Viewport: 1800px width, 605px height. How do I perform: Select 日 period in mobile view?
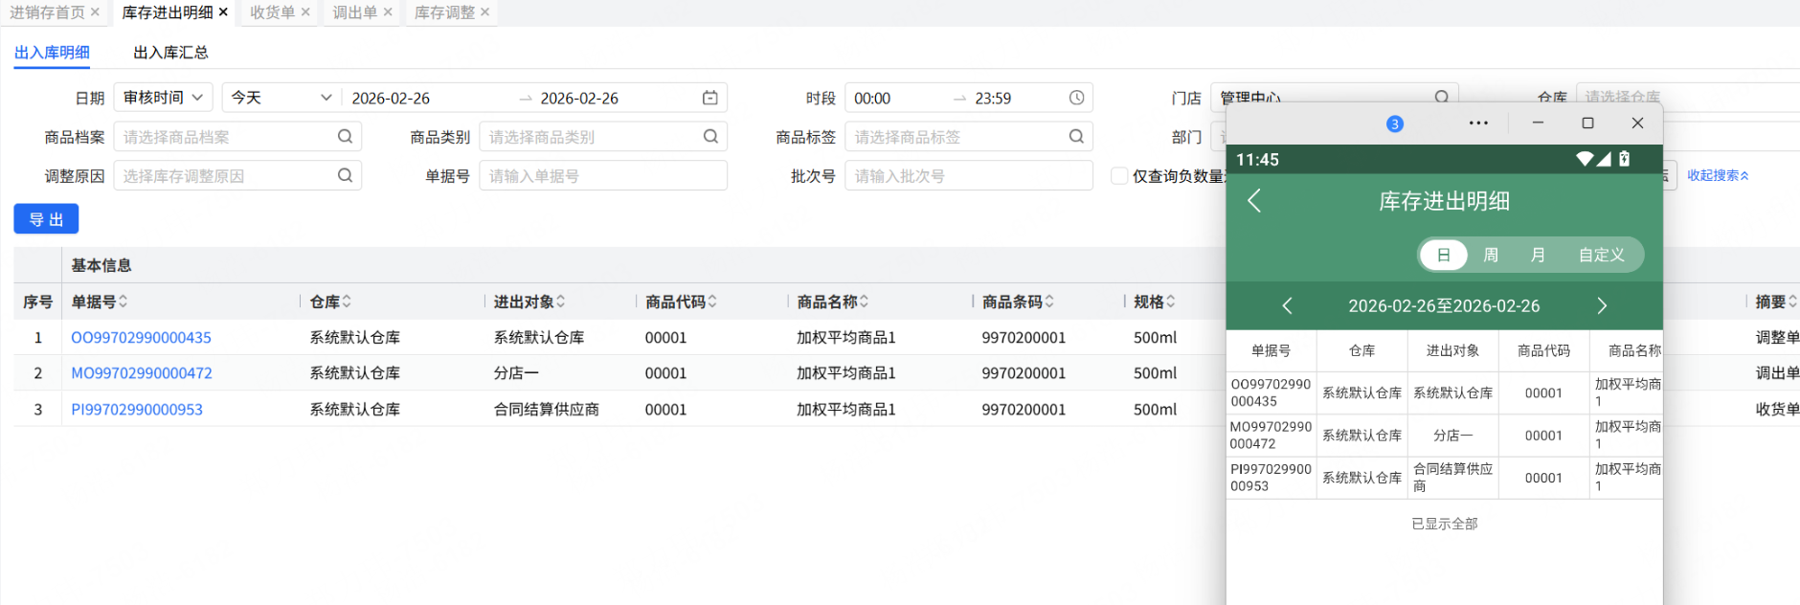(1444, 256)
